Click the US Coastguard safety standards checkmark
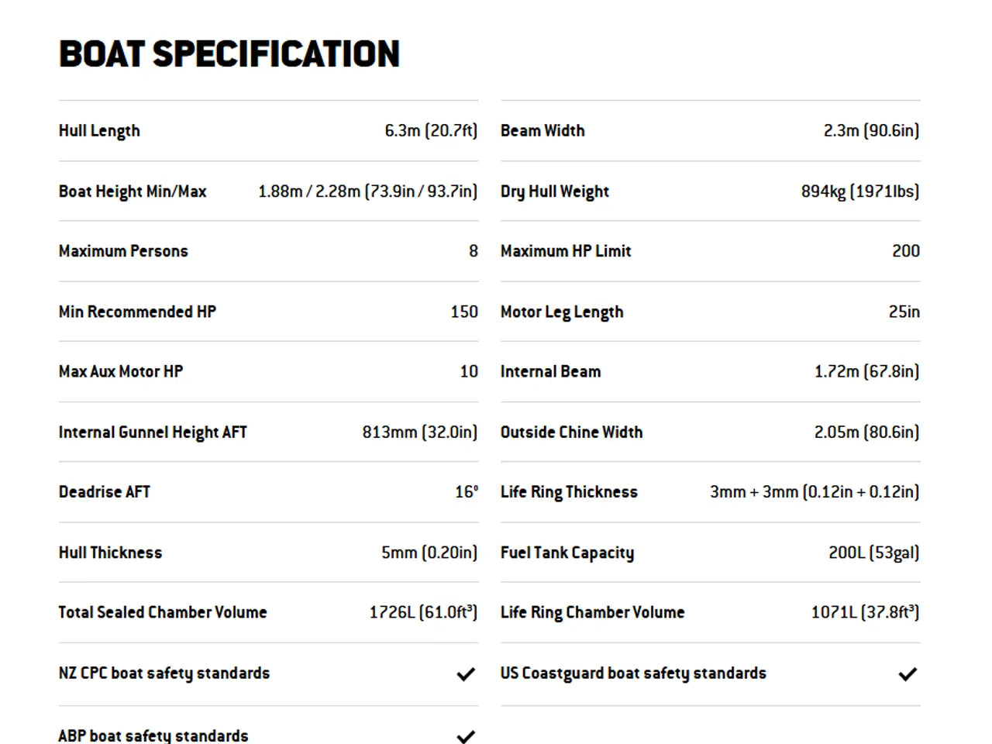This screenshot has height=744, width=992. click(908, 674)
